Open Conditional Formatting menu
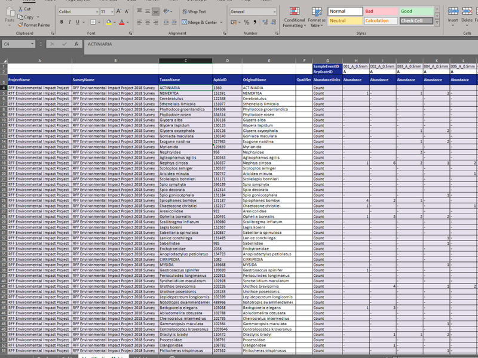This screenshot has height=358, width=478. tap(294, 17)
